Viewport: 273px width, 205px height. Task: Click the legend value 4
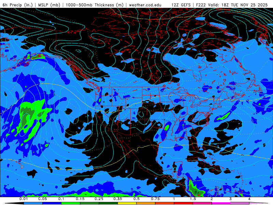pos(249,199)
